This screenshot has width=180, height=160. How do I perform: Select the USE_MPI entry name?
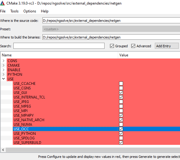tap(21, 111)
